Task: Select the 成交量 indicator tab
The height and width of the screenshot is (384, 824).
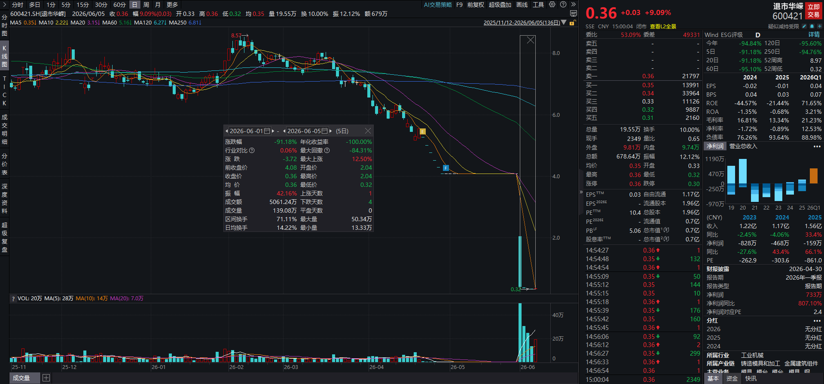Action: pyautogui.click(x=21, y=378)
